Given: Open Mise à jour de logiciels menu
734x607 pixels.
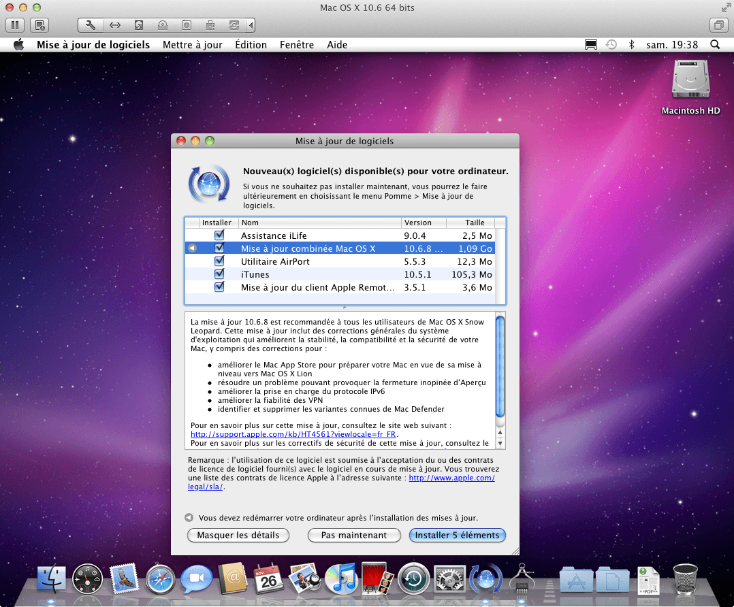Looking at the screenshot, I should pos(93,45).
